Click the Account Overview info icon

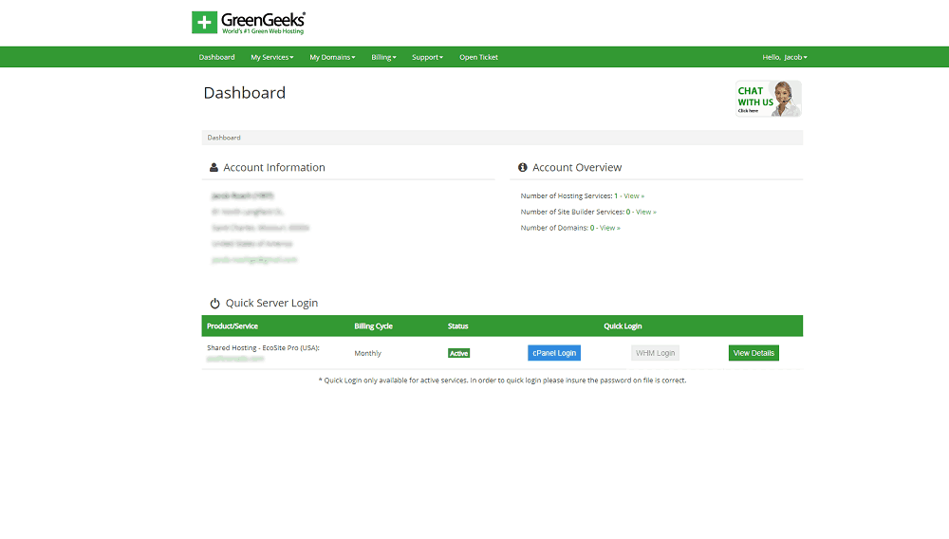pyautogui.click(x=522, y=168)
